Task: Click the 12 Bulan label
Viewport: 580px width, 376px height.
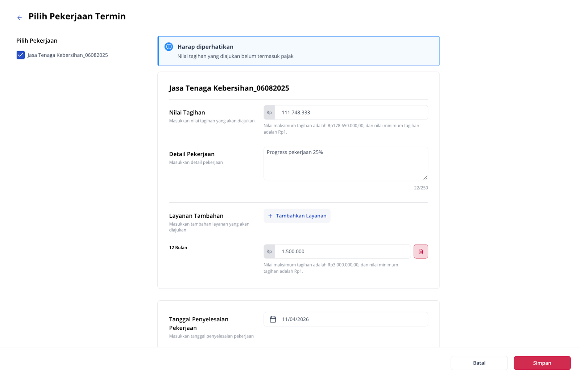Action: click(178, 248)
